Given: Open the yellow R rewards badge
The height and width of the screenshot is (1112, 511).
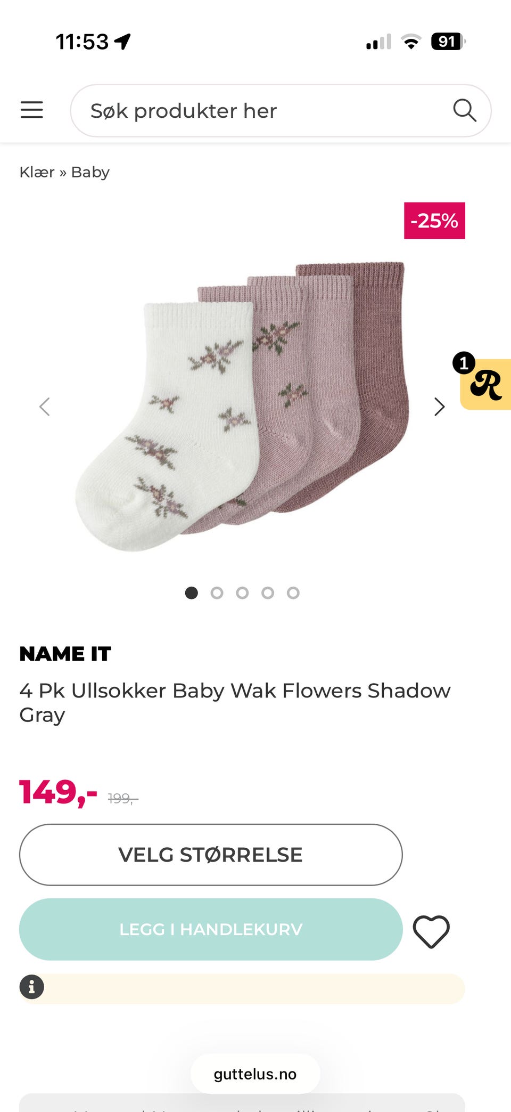Looking at the screenshot, I should click(485, 384).
